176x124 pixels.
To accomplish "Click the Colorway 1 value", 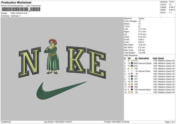I will click(x=16, y=16).
